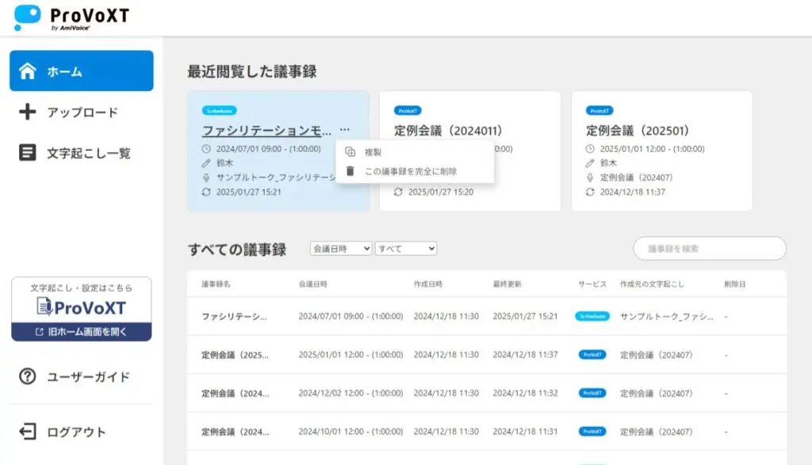The width and height of the screenshot is (812, 465).
Task: Click the ProVoXT logo in the header
Action: [x=71, y=18]
